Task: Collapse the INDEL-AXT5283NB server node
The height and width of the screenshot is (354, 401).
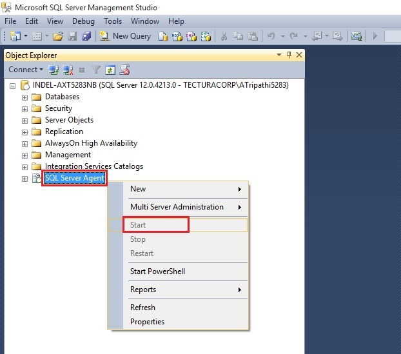Action: (x=13, y=85)
